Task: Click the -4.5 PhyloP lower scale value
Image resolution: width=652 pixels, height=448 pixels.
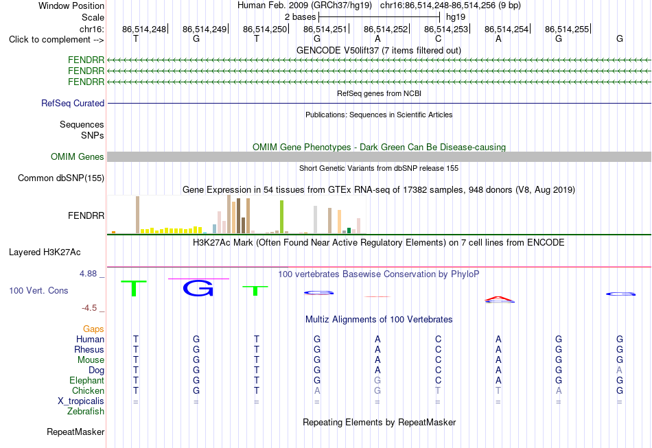Action: tap(89, 308)
